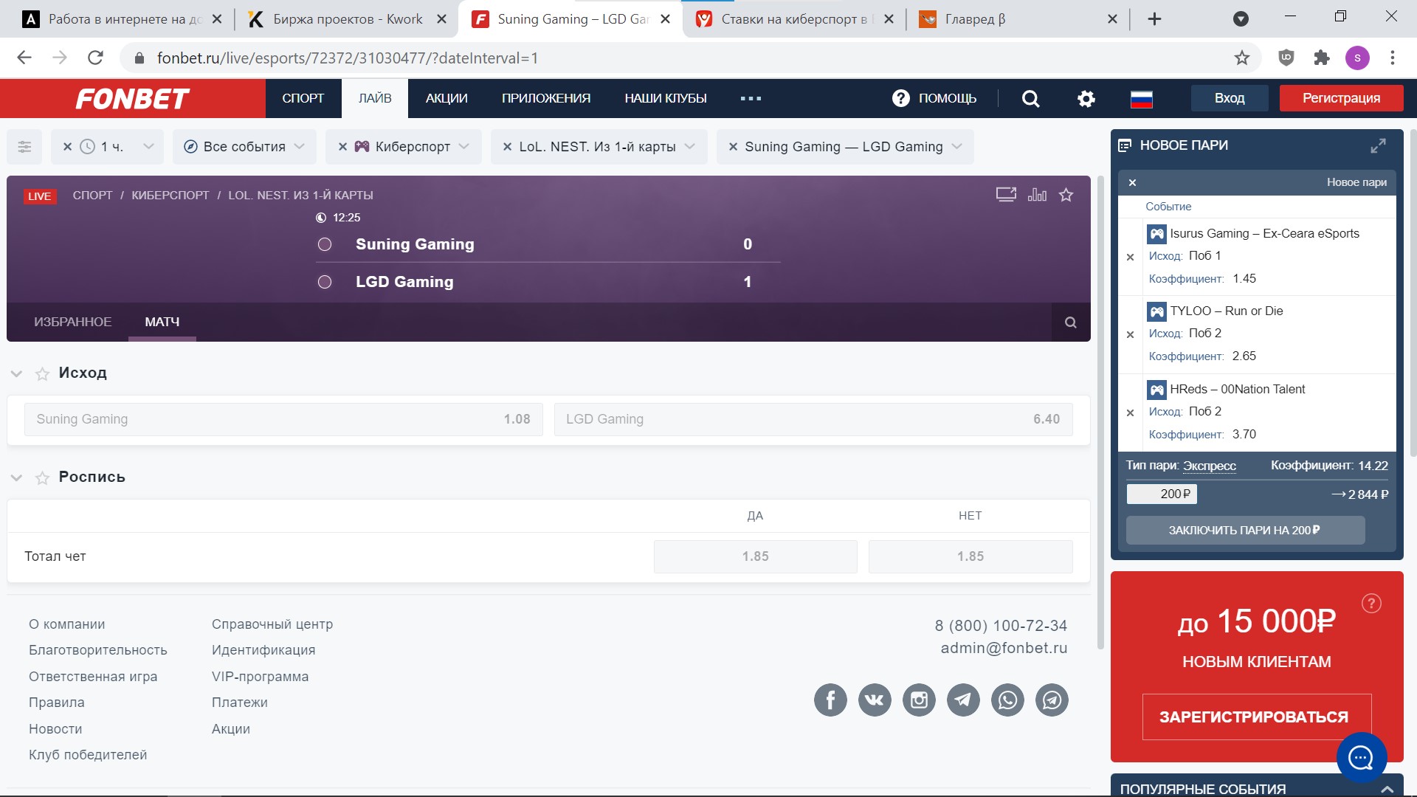
Task: Open Киберспорт sport dropdown
Action: coord(463,146)
